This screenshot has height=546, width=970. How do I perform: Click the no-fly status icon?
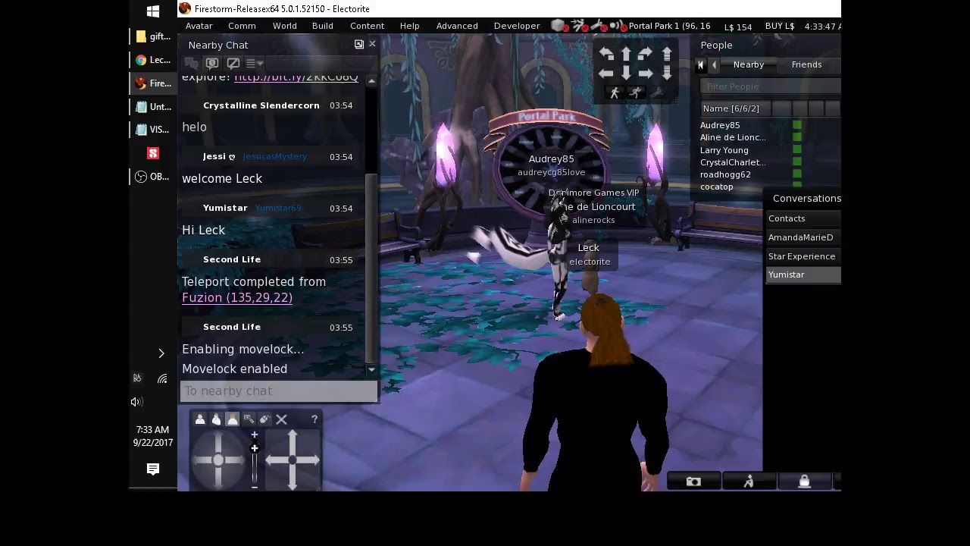[599, 26]
